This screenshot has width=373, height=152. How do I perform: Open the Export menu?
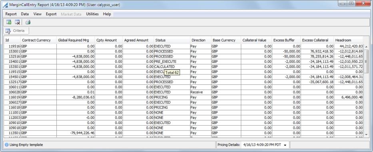pyautogui.click(x=51, y=14)
